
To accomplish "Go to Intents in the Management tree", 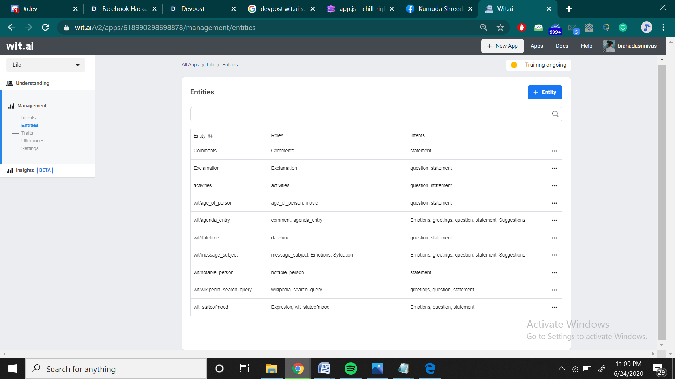I will pyautogui.click(x=28, y=118).
